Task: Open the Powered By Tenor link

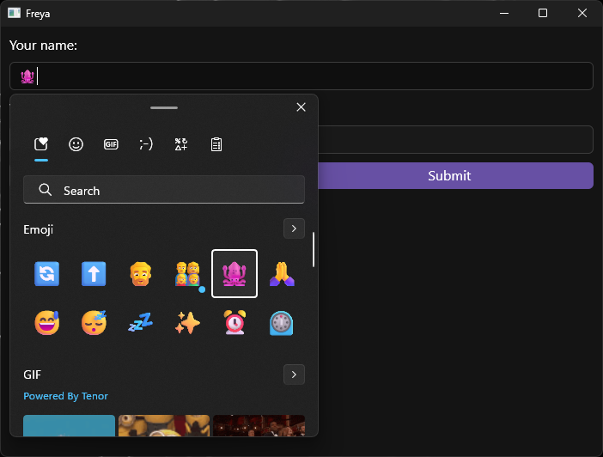Action: point(65,396)
